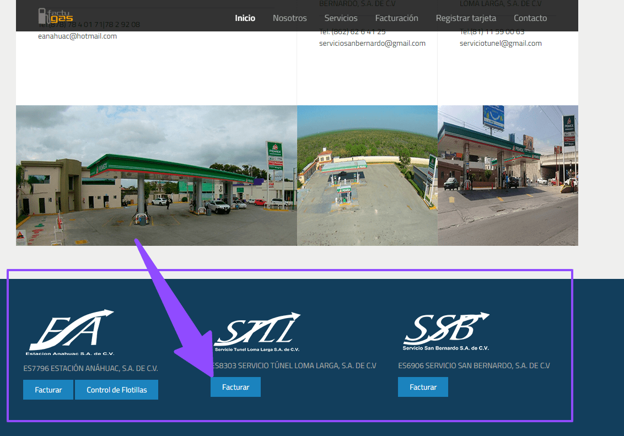The height and width of the screenshot is (436, 624).
Task: Click the EA Estacion Anahuac logo
Action: [71, 332]
